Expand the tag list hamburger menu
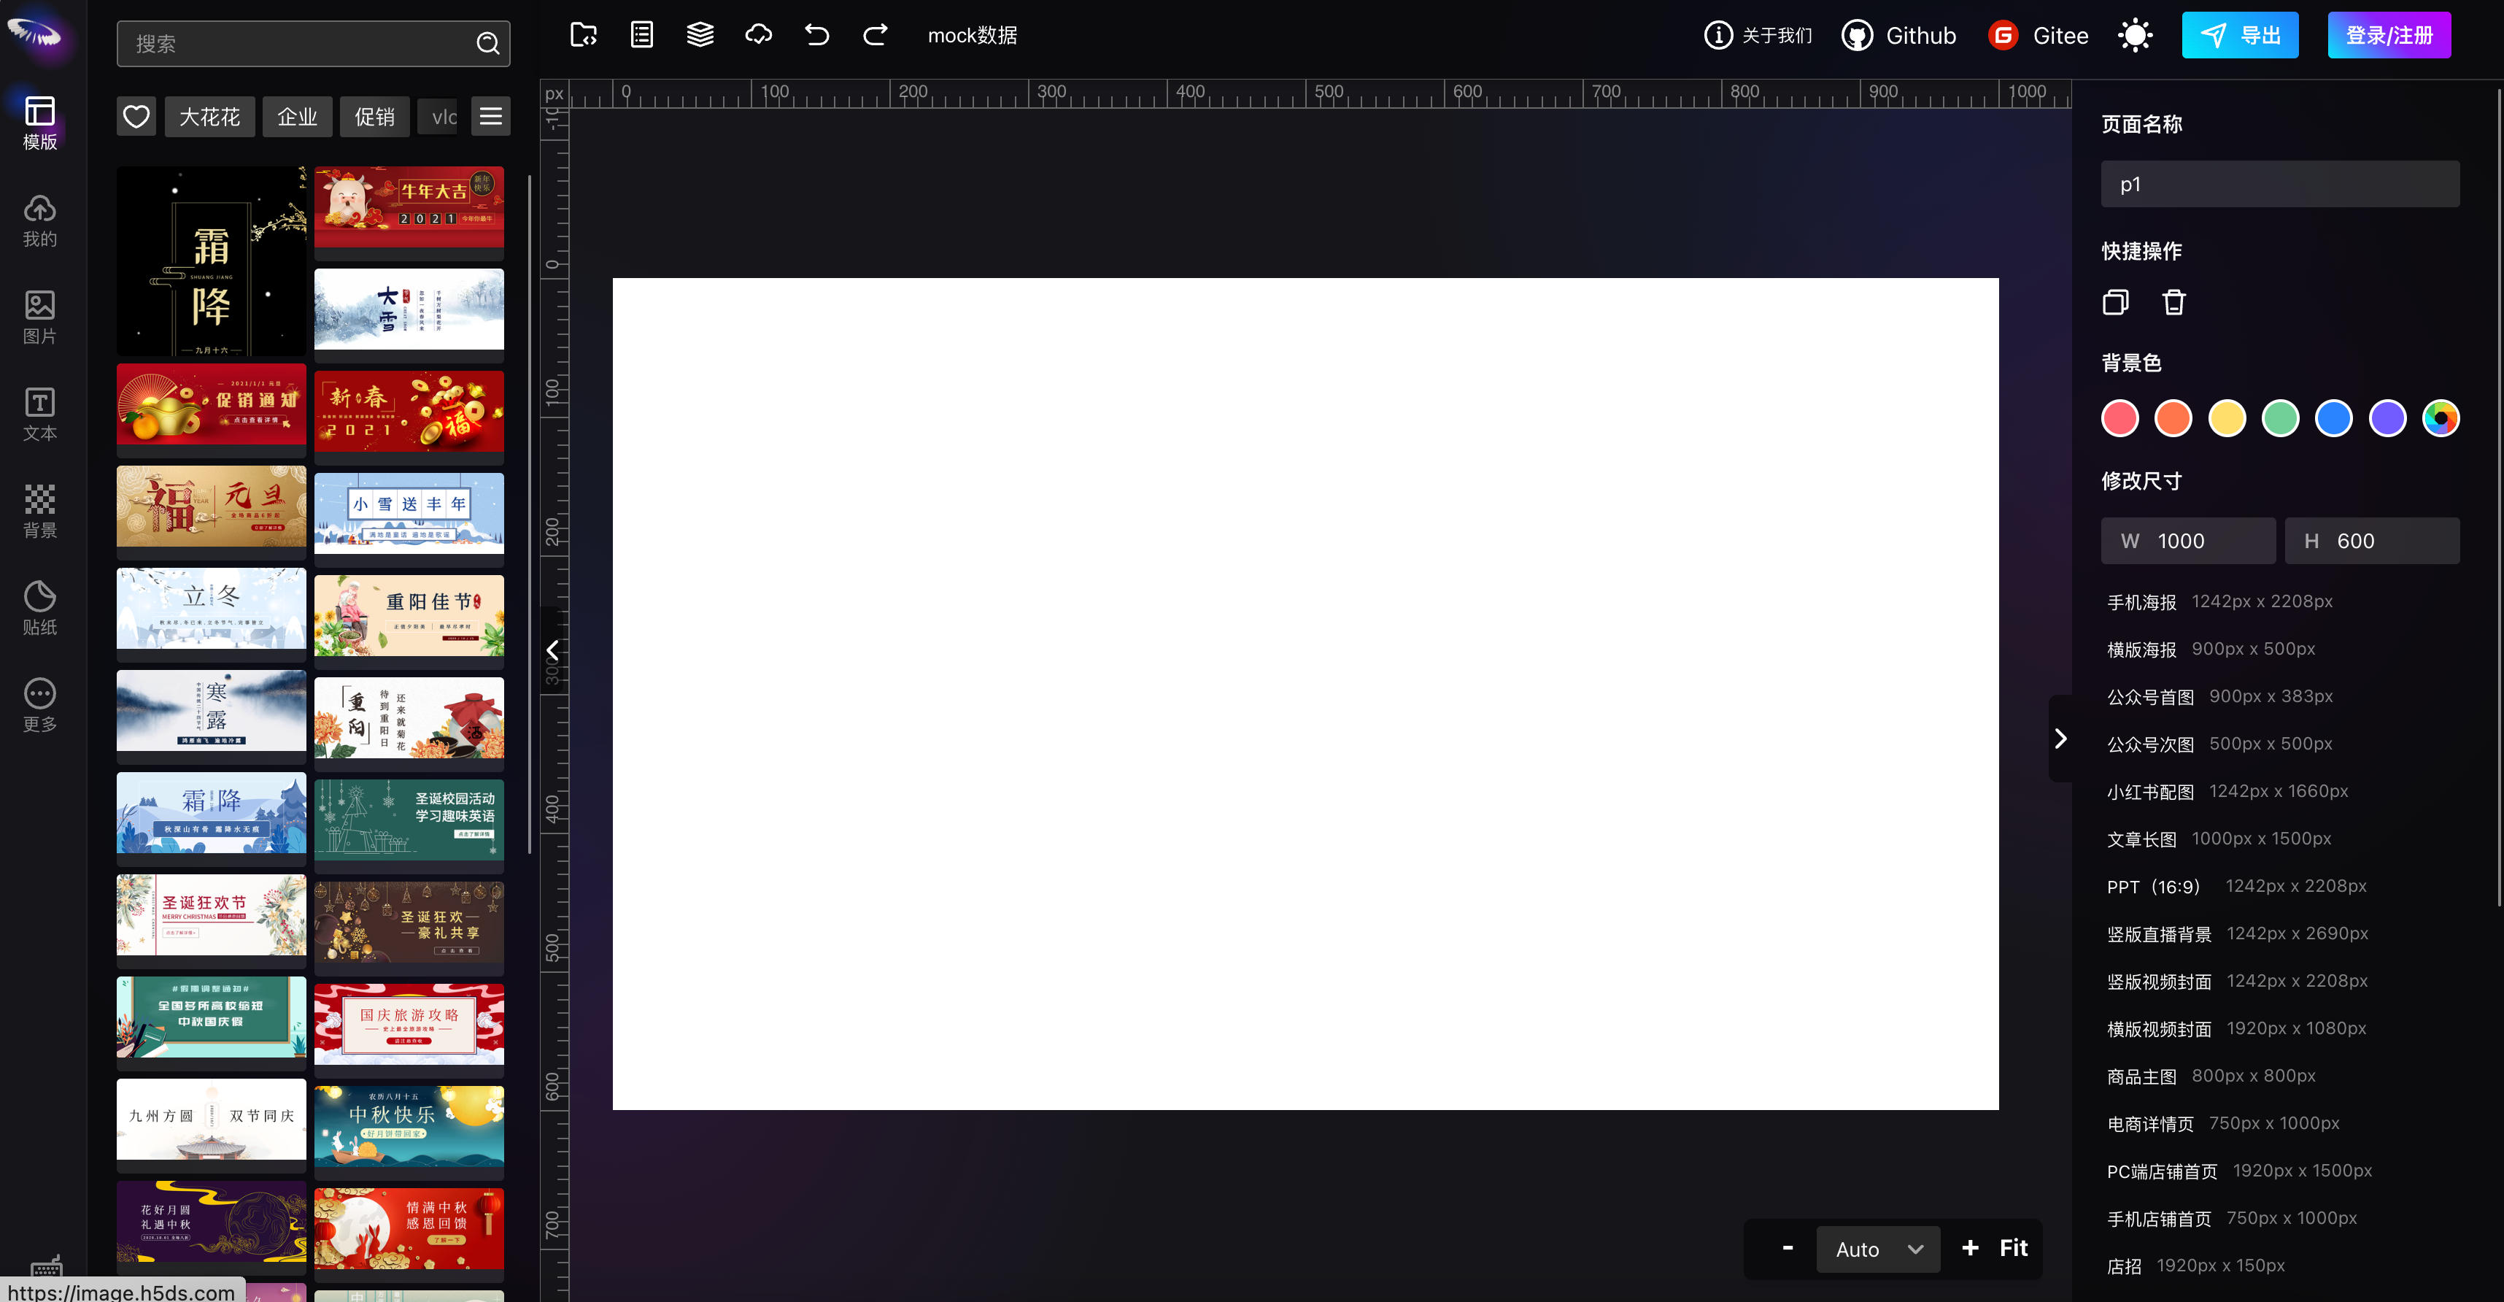The width and height of the screenshot is (2504, 1302). pyautogui.click(x=491, y=117)
